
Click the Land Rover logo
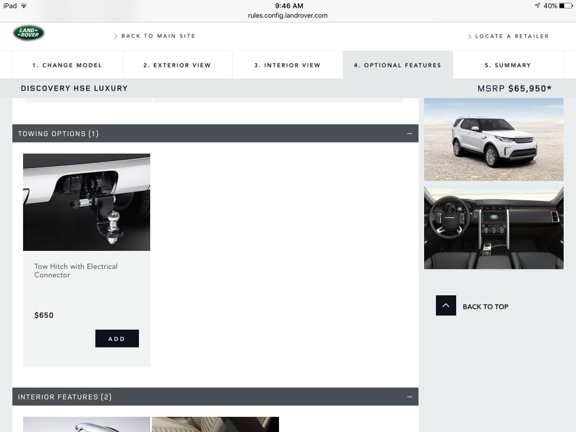29,33
